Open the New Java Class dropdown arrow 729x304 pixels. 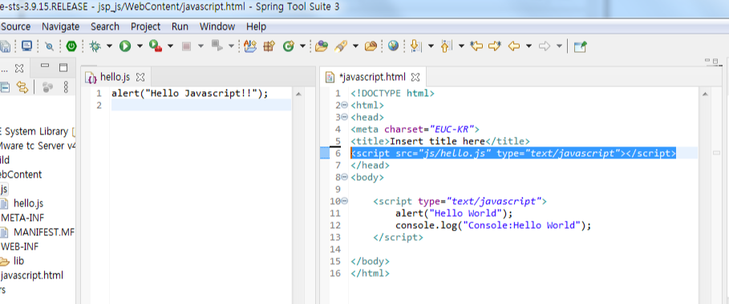(302, 46)
